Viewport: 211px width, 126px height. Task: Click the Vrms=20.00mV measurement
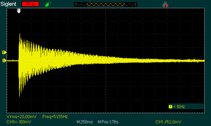pos(21,117)
